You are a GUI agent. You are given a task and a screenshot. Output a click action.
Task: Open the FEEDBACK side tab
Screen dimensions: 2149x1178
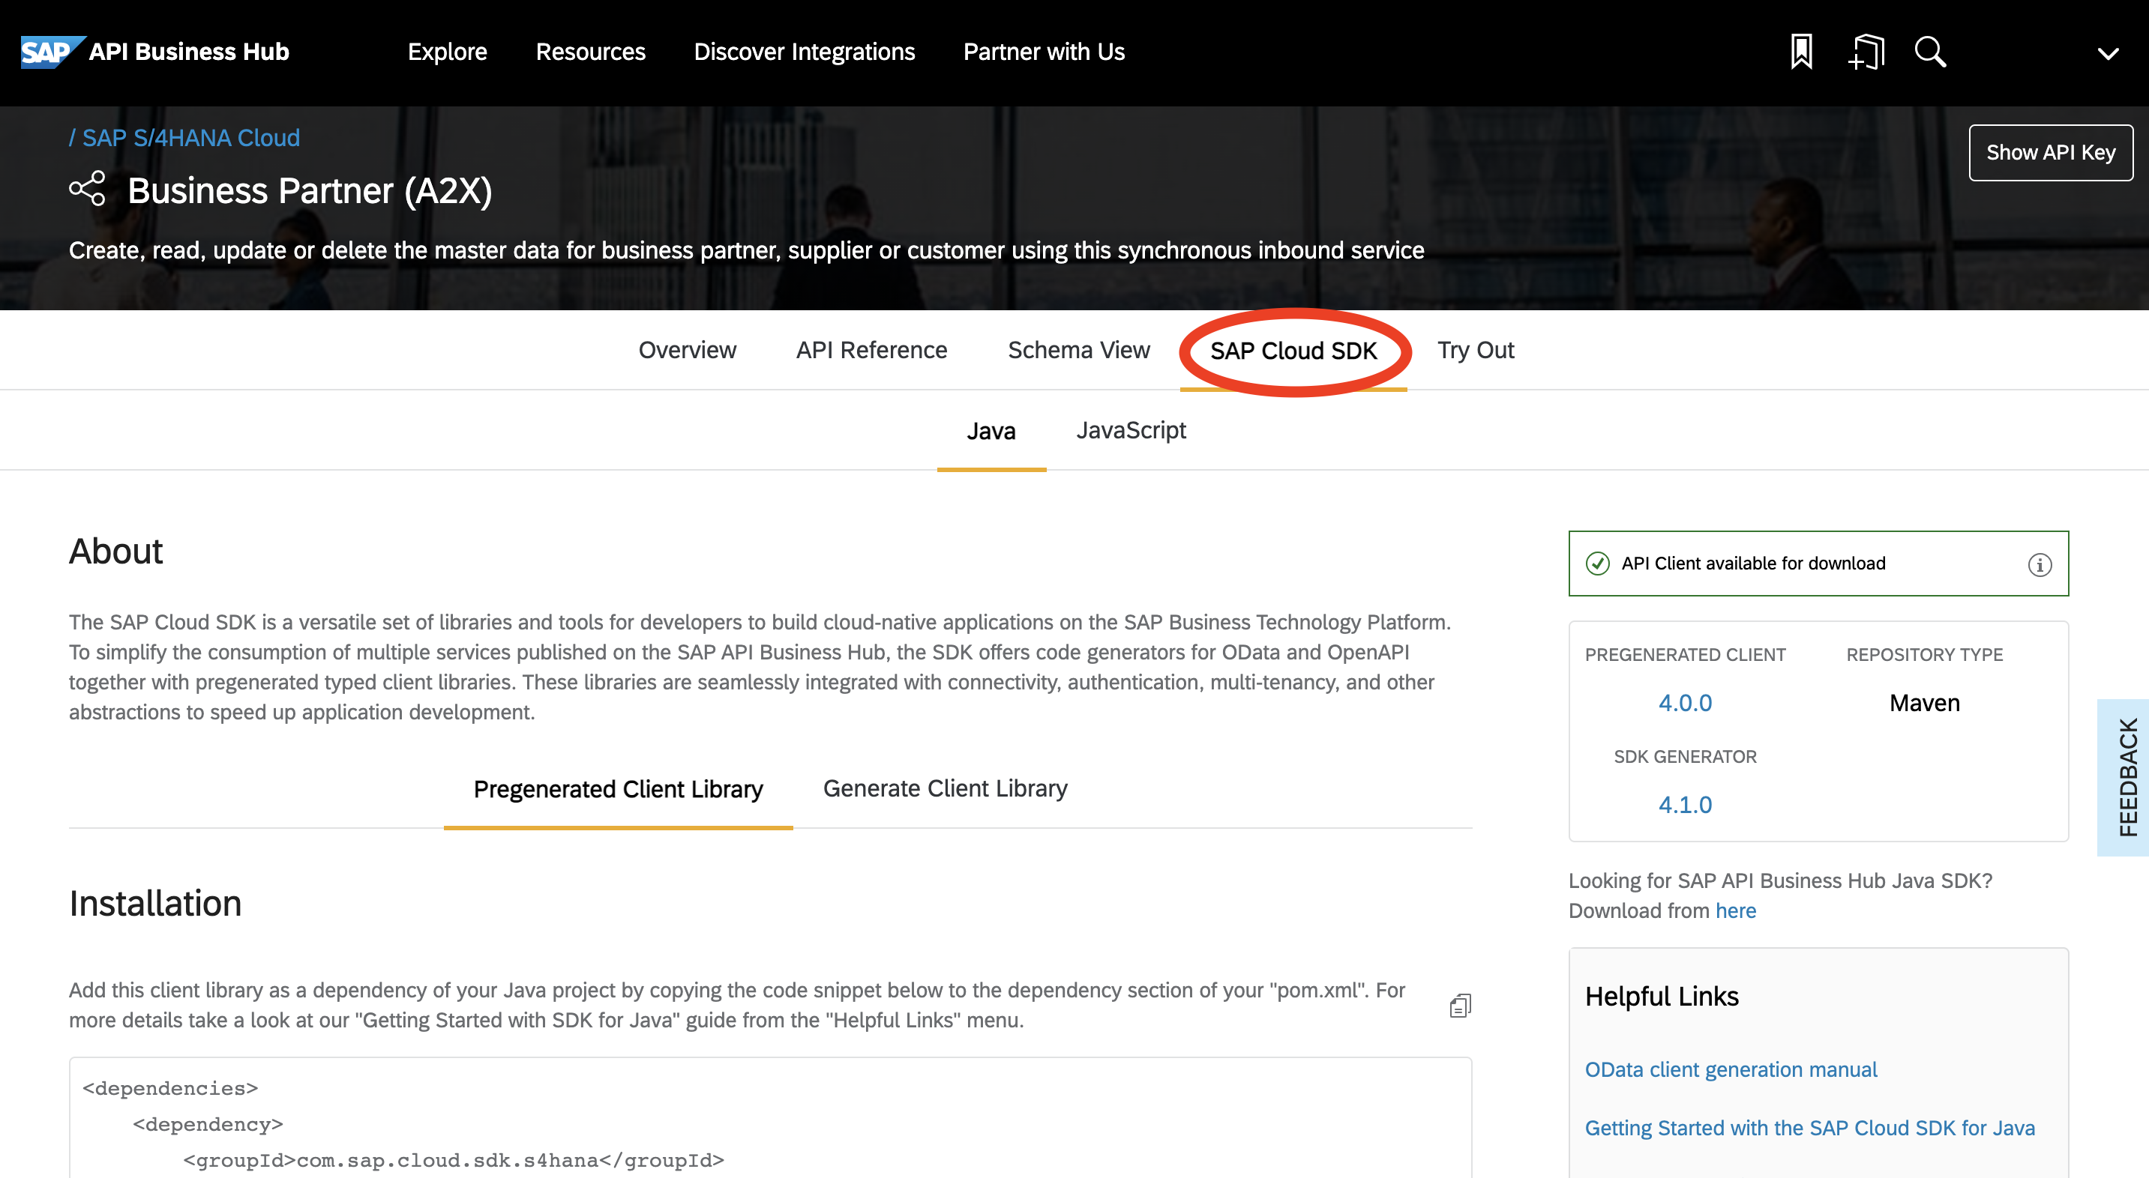pyautogui.click(x=2126, y=777)
